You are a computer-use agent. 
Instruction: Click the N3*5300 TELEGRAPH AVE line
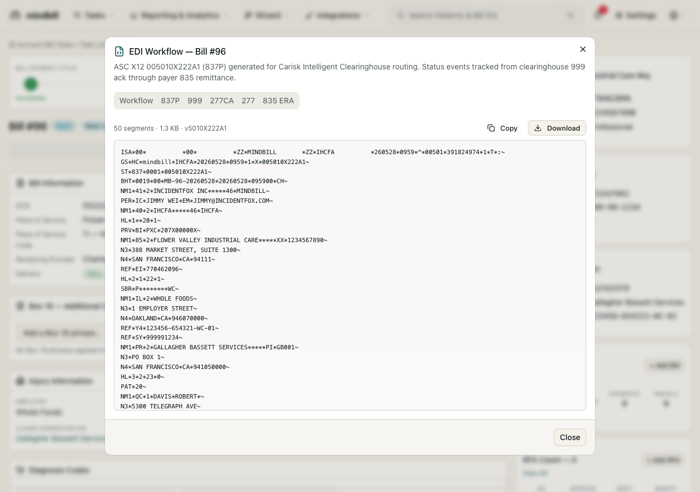pos(161,406)
